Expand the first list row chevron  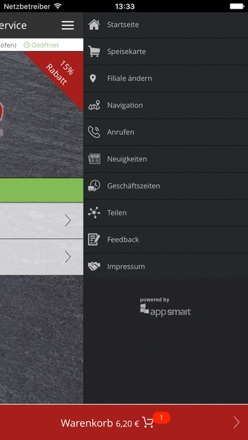point(68,221)
